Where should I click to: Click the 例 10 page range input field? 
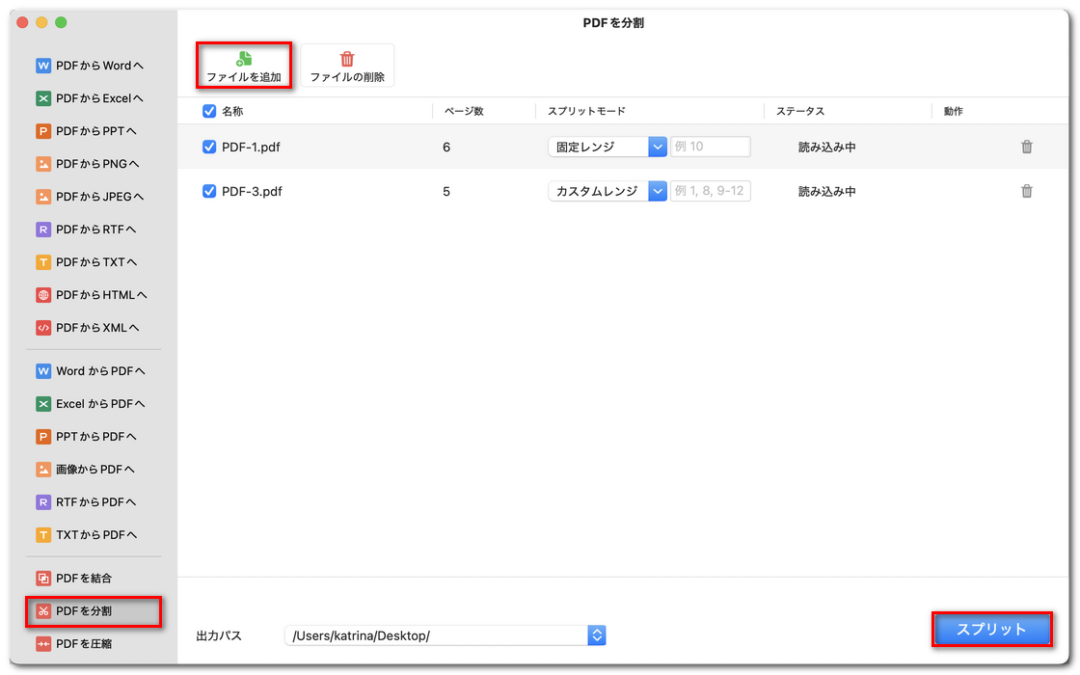coord(711,147)
